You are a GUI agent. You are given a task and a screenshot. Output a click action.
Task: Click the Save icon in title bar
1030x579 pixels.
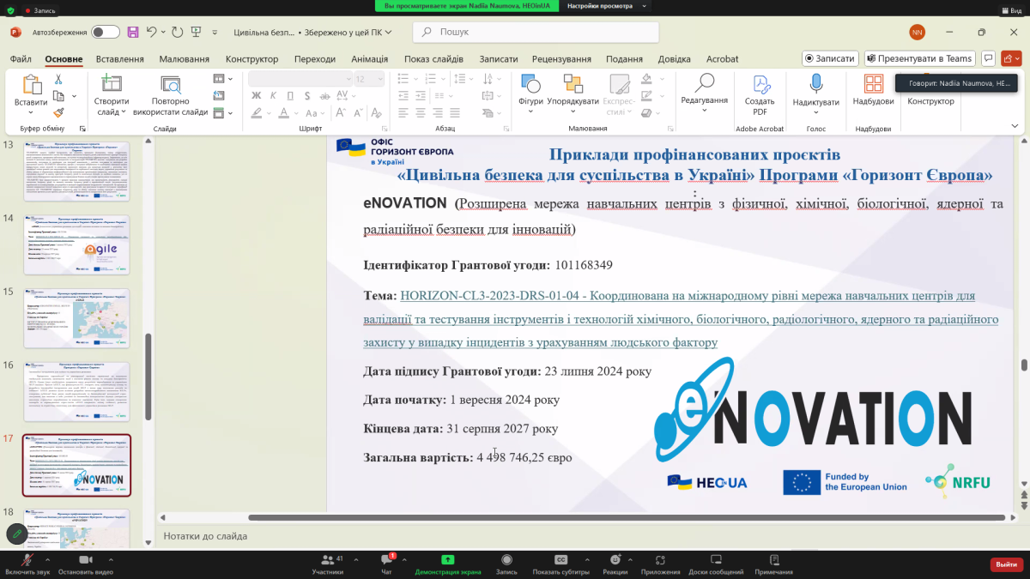pyautogui.click(x=133, y=32)
